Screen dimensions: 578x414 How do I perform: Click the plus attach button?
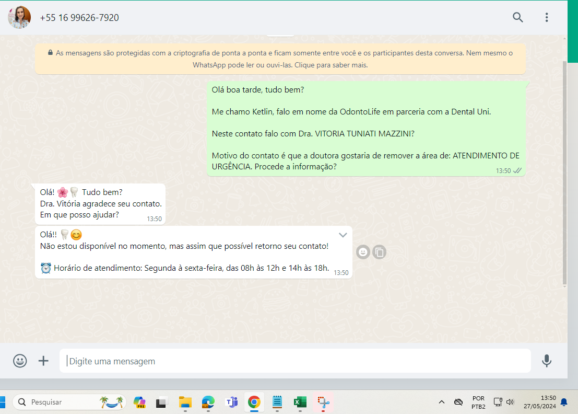pos(43,361)
